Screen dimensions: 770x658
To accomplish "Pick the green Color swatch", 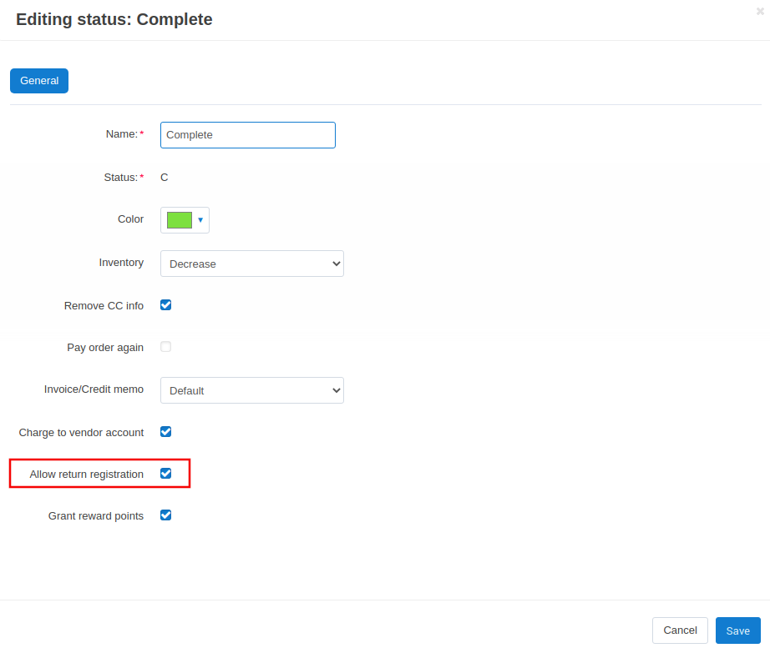I will pyautogui.click(x=180, y=220).
